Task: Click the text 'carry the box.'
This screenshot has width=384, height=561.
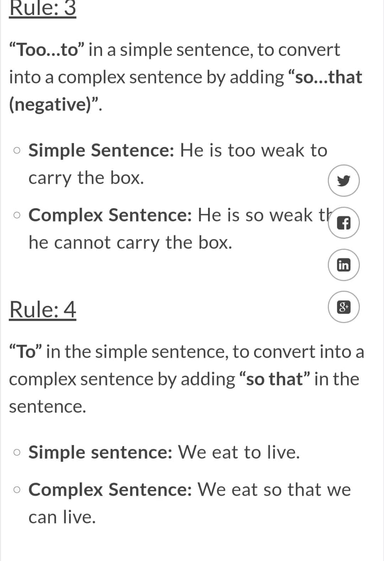Action: 86,178
